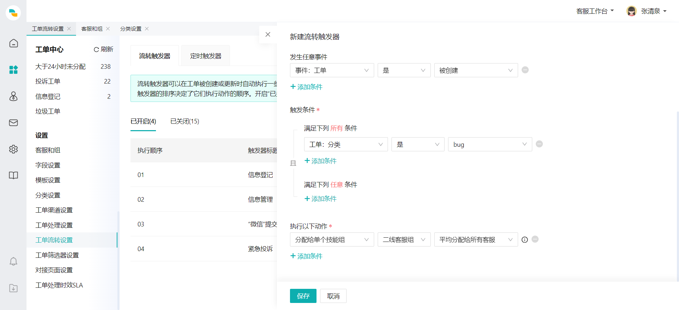This screenshot has width=679, height=310.
Task: Expand the 客服工作台 menu
Action: pos(595,11)
